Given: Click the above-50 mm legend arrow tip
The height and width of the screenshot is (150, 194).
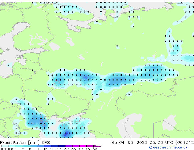Looking at the screenshot, I should coord(97,146).
